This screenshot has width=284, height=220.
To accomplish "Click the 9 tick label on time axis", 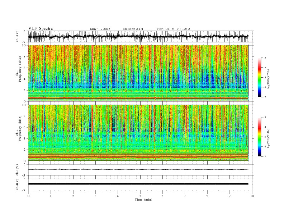I will [x=229, y=196].
